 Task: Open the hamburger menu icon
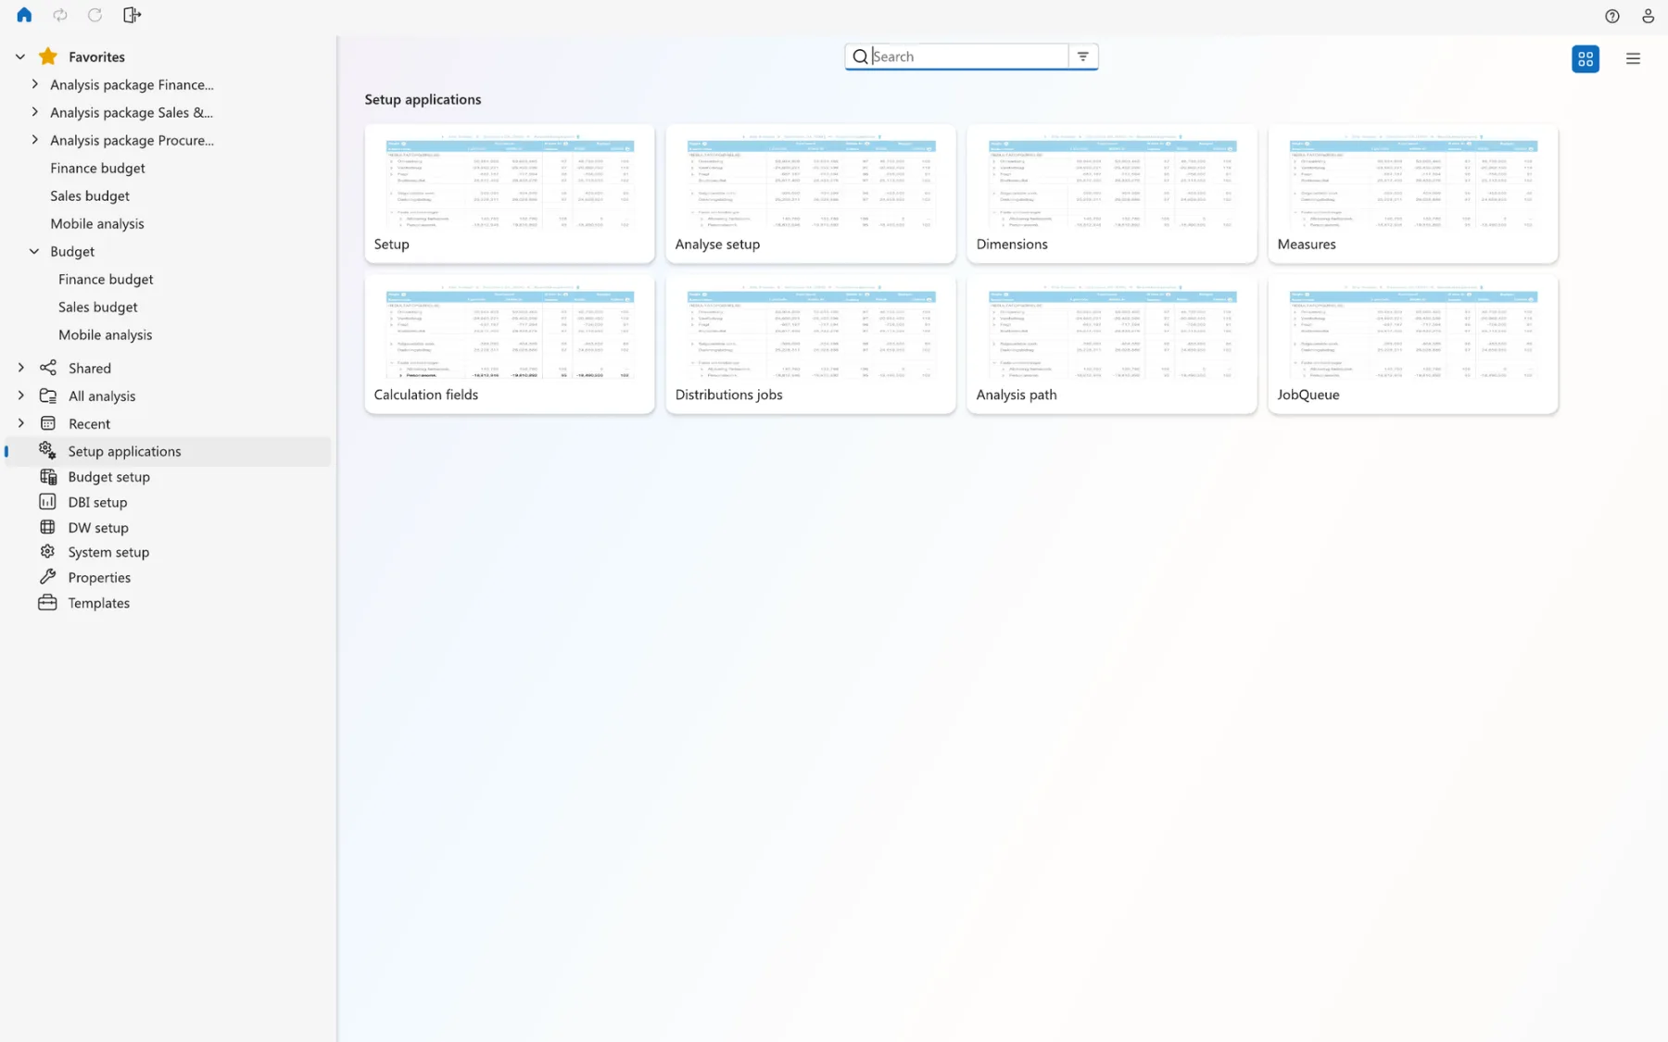click(1633, 58)
